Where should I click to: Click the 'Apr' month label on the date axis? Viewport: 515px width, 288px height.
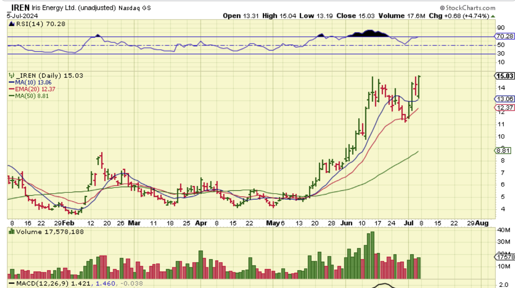point(201,223)
